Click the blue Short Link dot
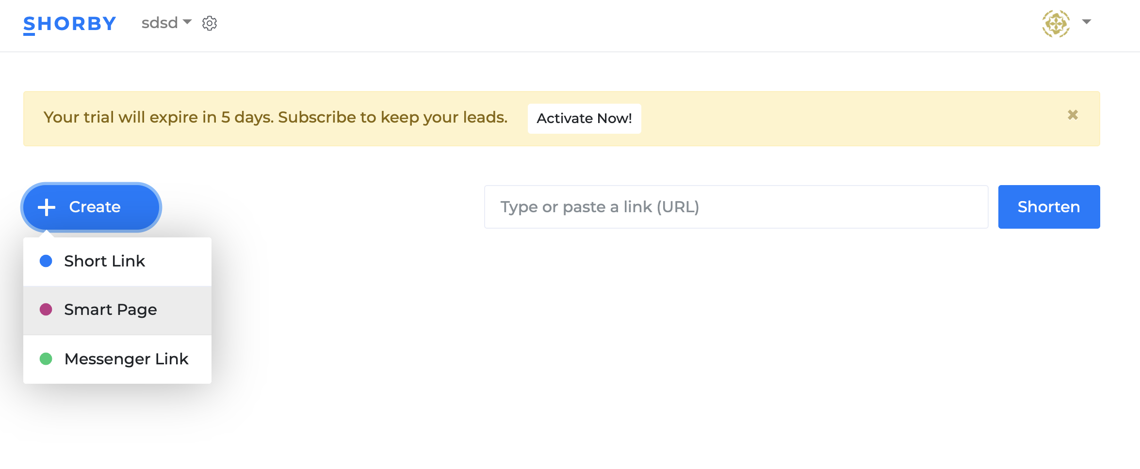 pyautogui.click(x=46, y=261)
